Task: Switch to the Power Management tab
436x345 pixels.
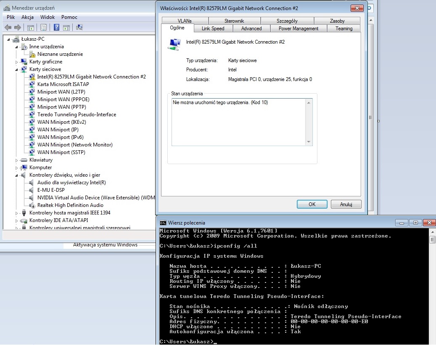Action: coord(299,28)
